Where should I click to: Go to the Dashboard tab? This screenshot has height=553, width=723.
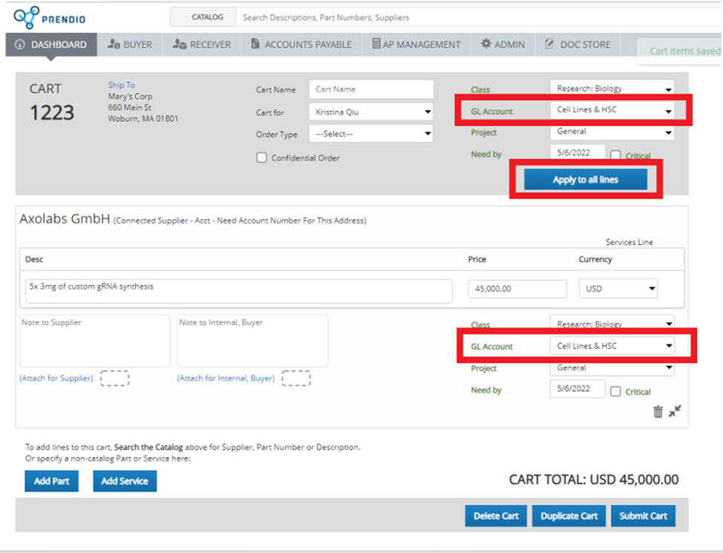click(50, 44)
